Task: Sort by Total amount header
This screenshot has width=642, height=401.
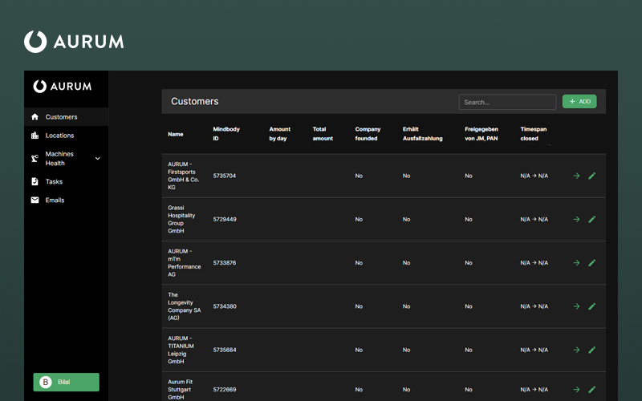Action: 323,134
